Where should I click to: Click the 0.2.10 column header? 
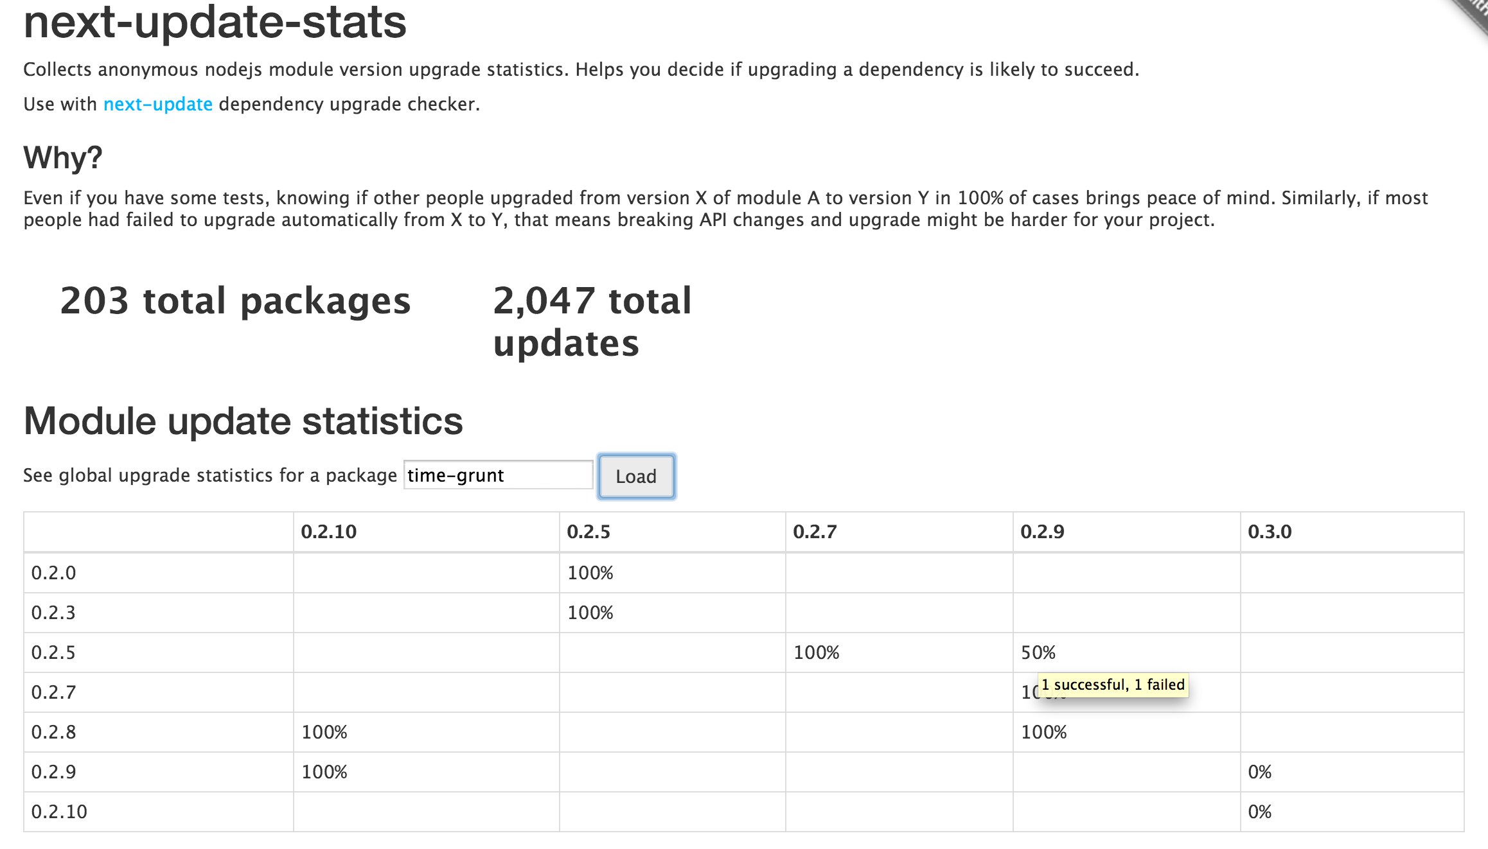(x=328, y=532)
